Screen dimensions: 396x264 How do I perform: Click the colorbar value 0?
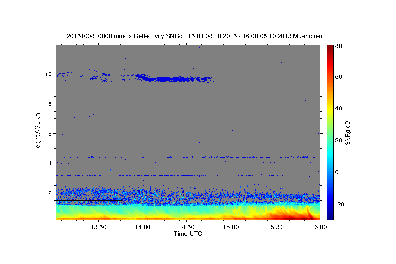337,172
